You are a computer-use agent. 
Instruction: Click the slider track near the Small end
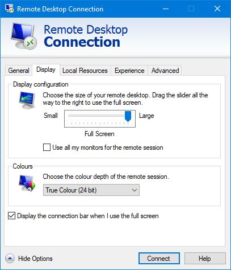click(x=74, y=116)
